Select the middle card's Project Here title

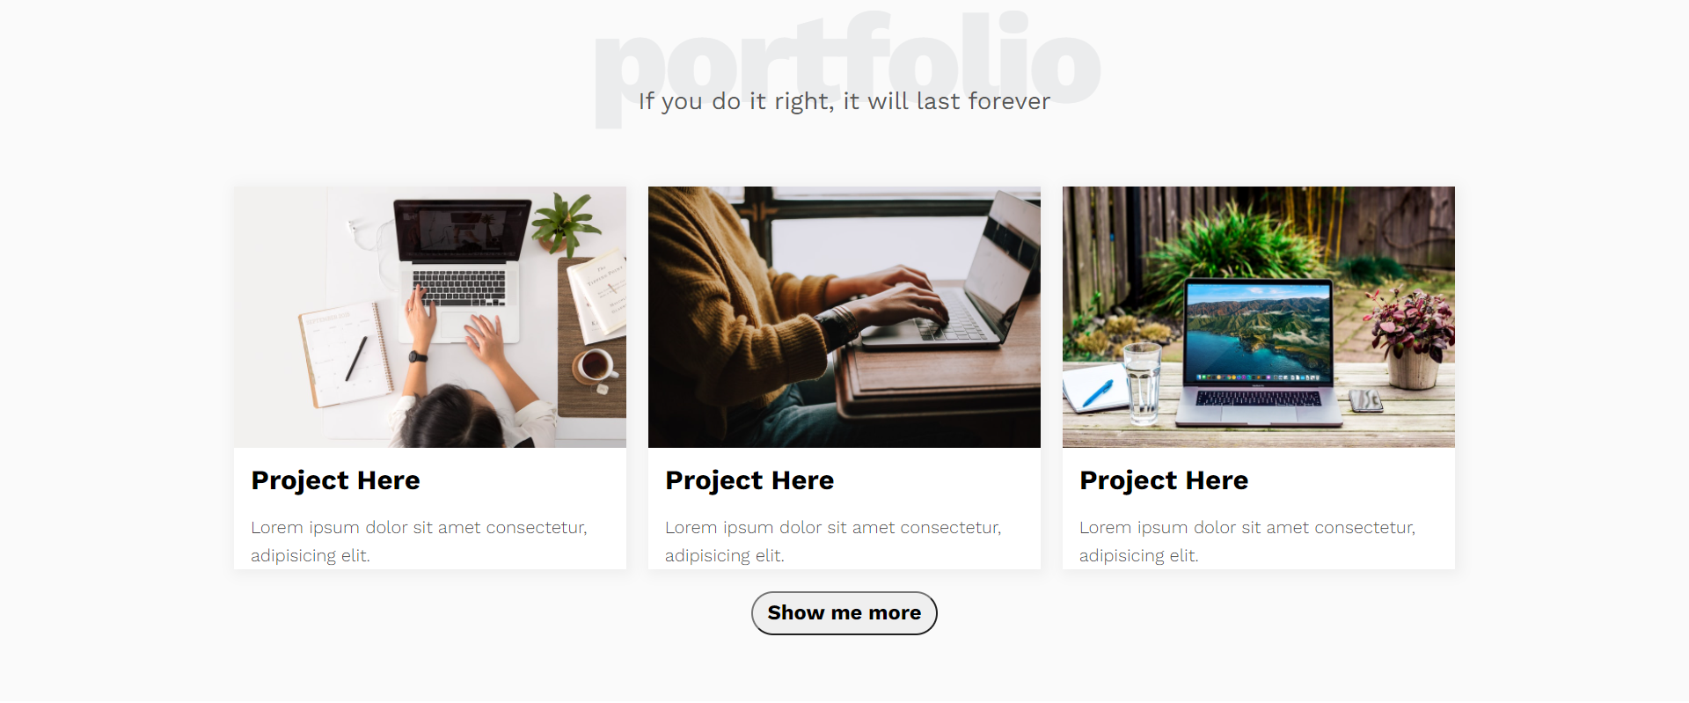click(750, 480)
